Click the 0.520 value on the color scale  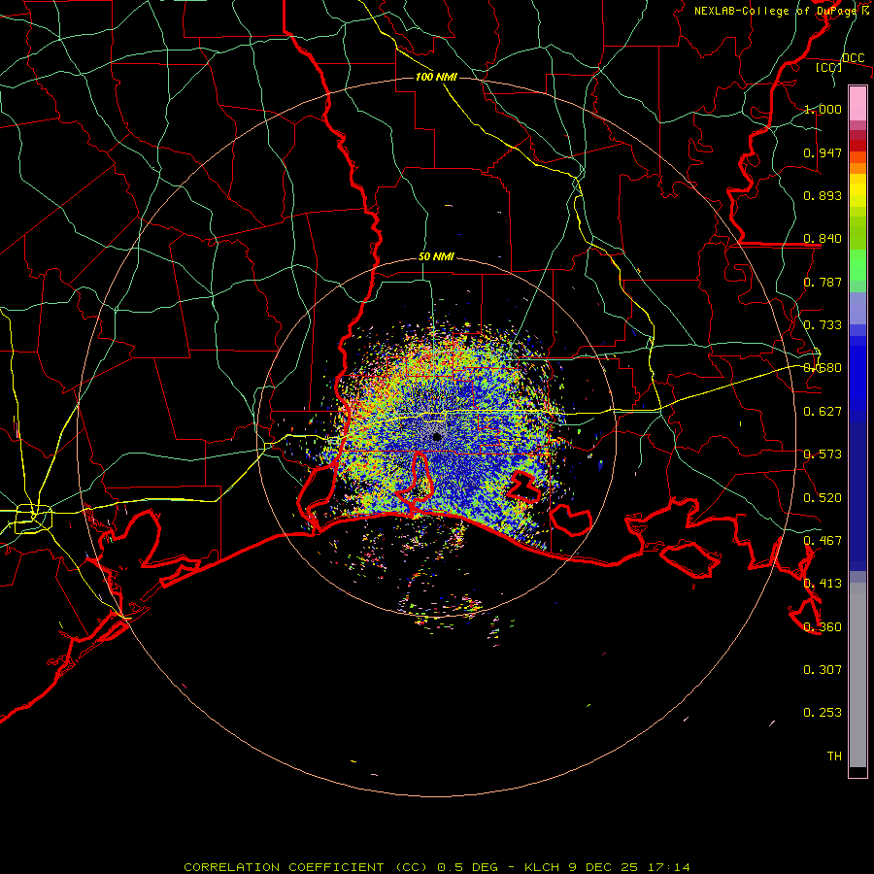[823, 498]
